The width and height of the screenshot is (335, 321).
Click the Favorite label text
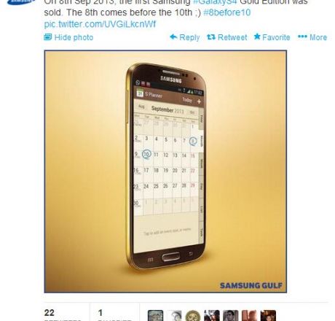(x=276, y=37)
